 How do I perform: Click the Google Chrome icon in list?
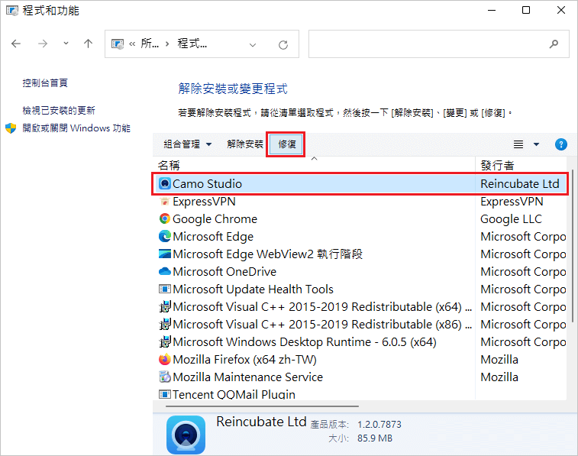click(x=164, y=219)
